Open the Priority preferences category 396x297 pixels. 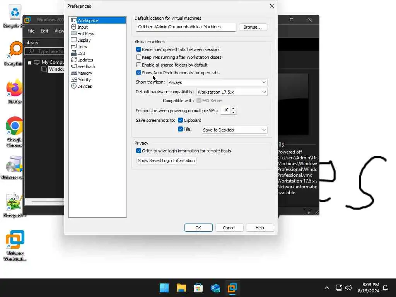[x=84, y=80]
